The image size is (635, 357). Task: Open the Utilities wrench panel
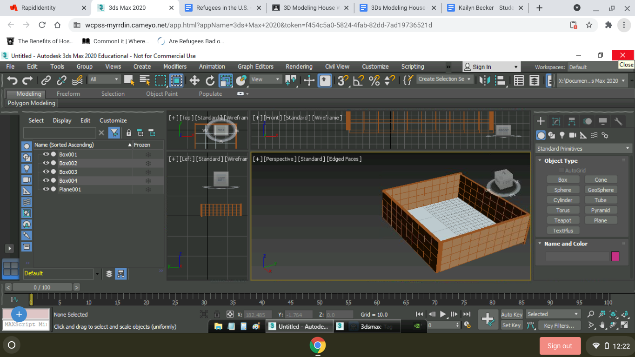tap(619, 121)
